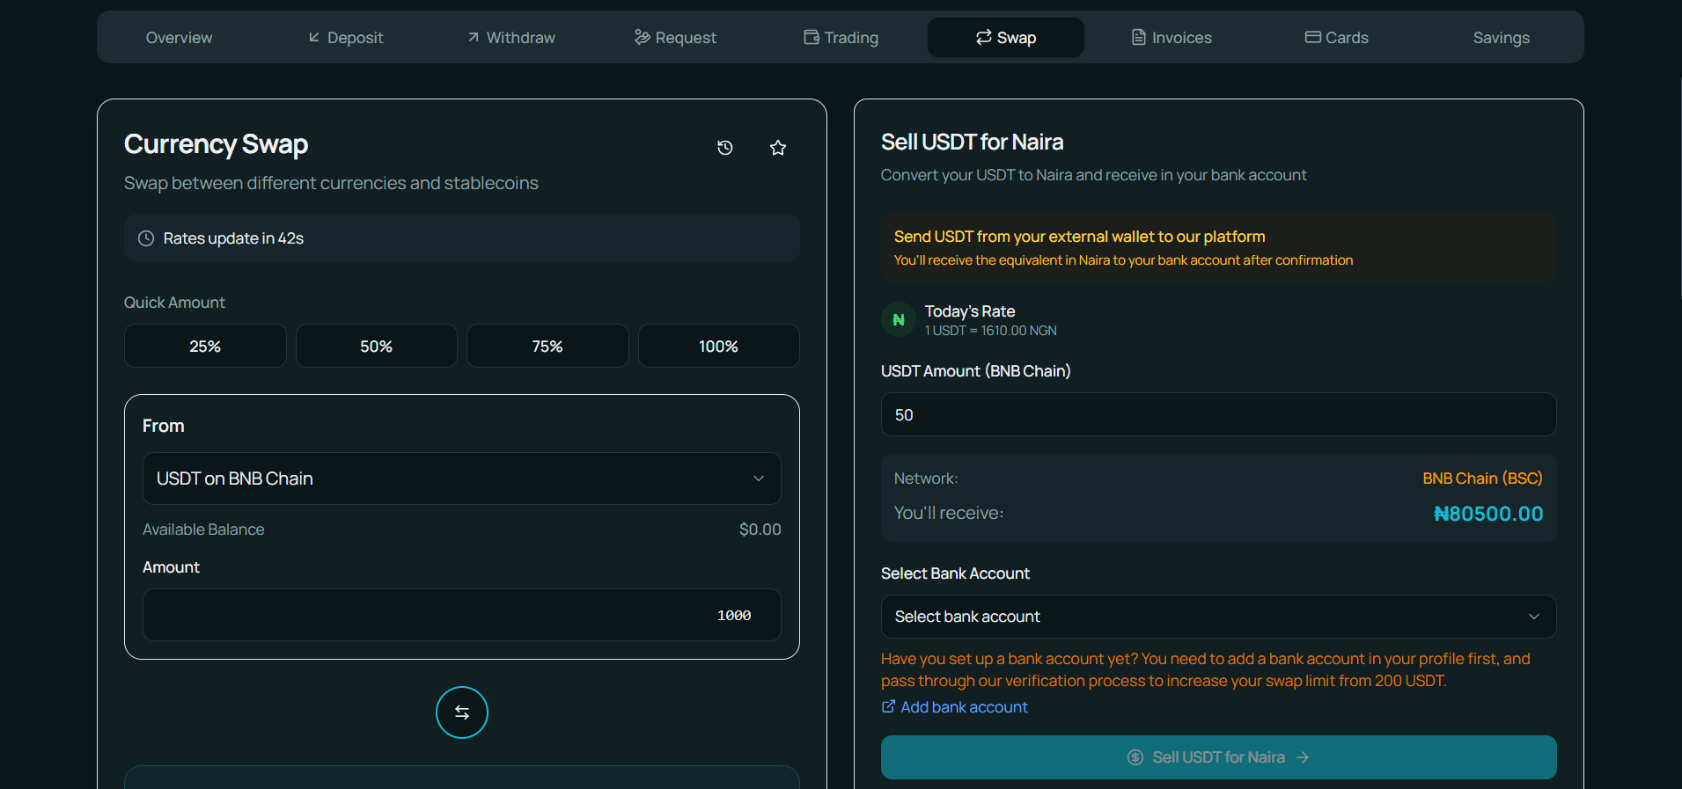Click the favorite star icon
The height and width of the screenshot is (789, 1682).
pos(778,148)
